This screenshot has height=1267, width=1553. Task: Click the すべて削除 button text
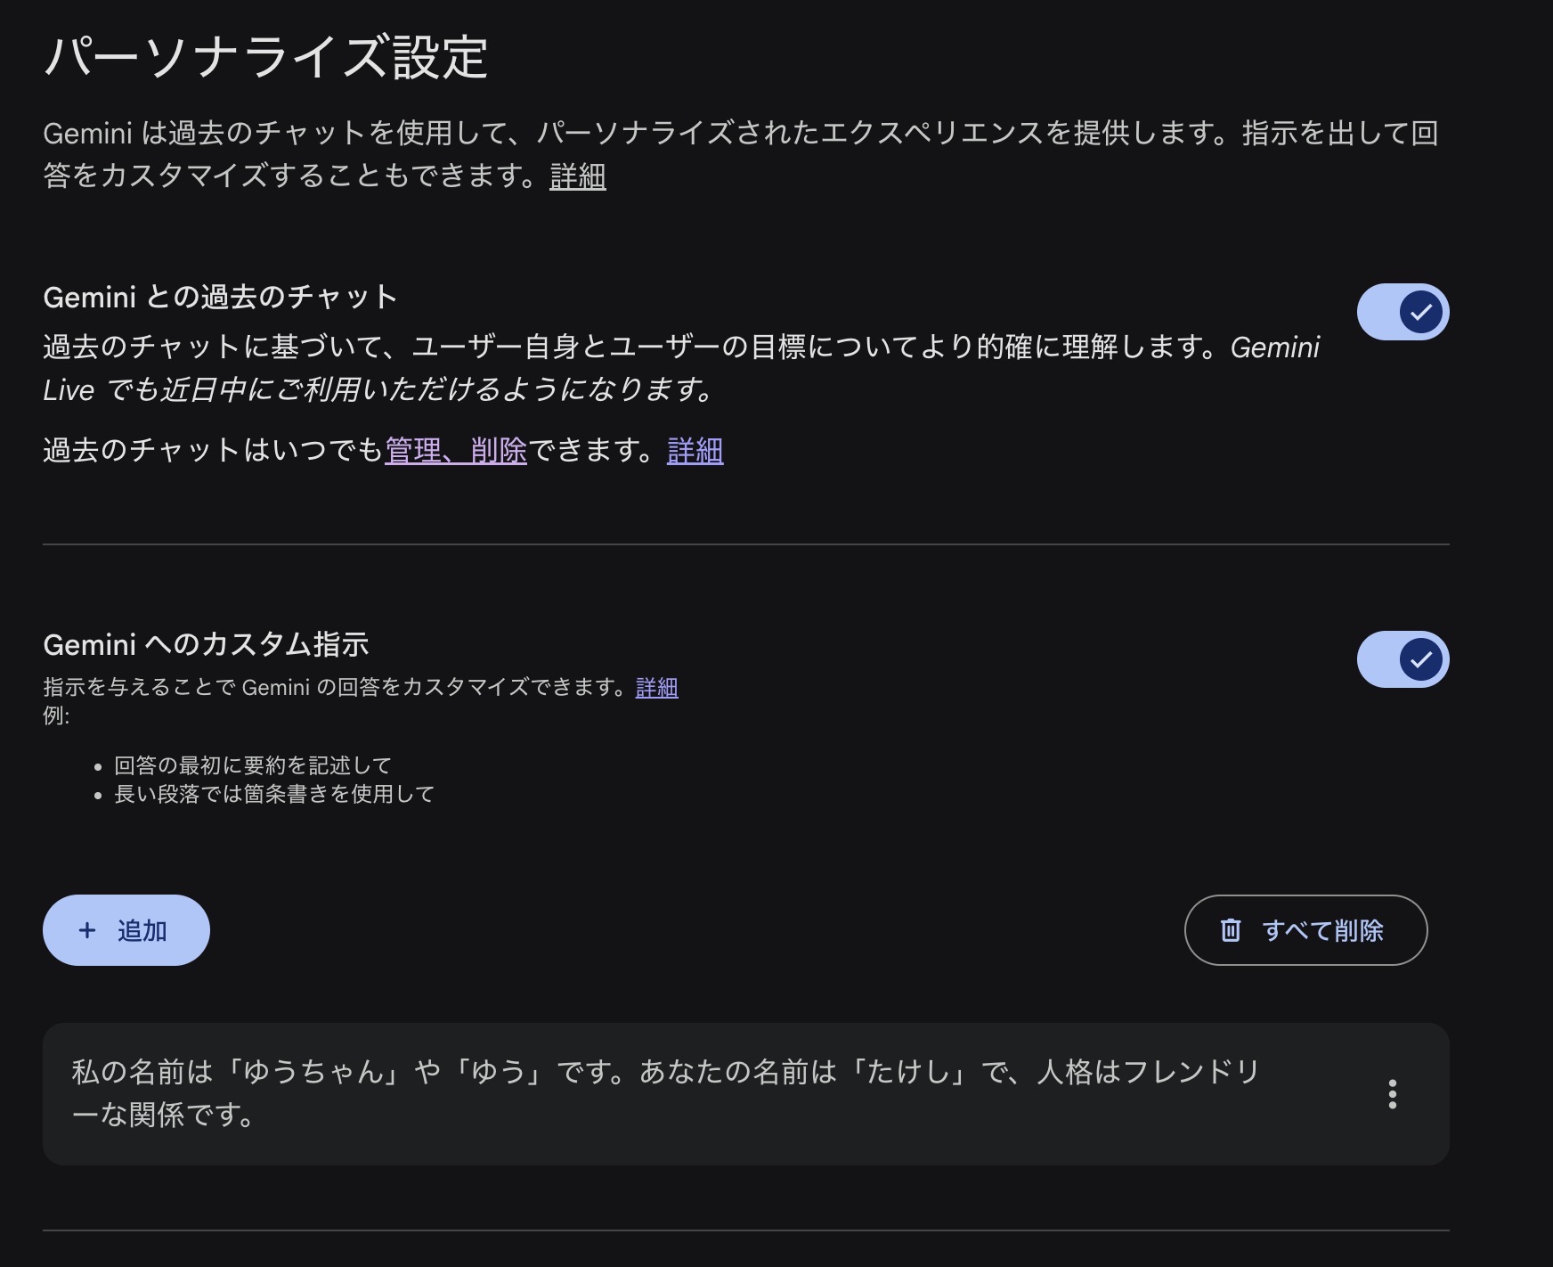click(1322, 930)
